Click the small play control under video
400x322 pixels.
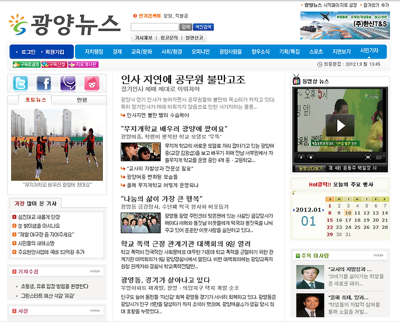click(301, 157)
